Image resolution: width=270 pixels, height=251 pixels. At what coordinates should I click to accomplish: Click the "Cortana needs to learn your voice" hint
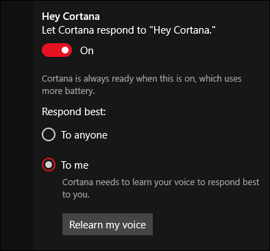[x=160, y=189]
